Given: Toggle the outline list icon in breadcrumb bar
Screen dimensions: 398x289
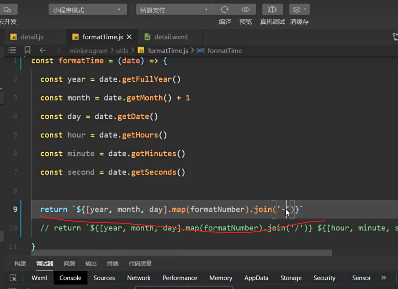Looking at the screenshot, I should point(12,50).
